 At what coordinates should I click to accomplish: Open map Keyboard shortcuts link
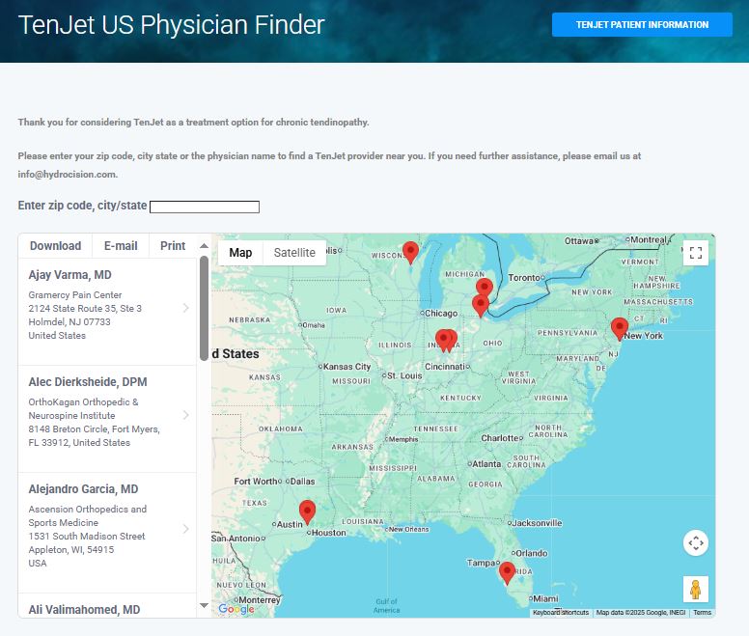click(561, 613)
